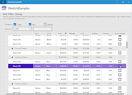The height and width of the screenshot is (95, 132).
Task: Click the back arrow in title bar
Action: [x=3, y=2]
